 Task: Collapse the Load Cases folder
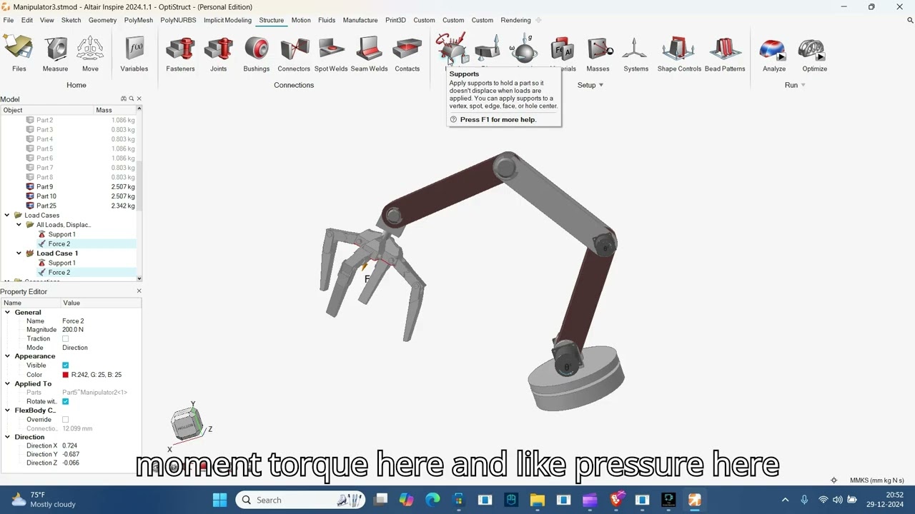point(8,215)
